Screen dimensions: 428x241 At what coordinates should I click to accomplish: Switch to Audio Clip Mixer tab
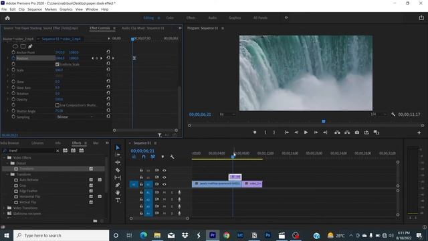(x=142, y=28)
